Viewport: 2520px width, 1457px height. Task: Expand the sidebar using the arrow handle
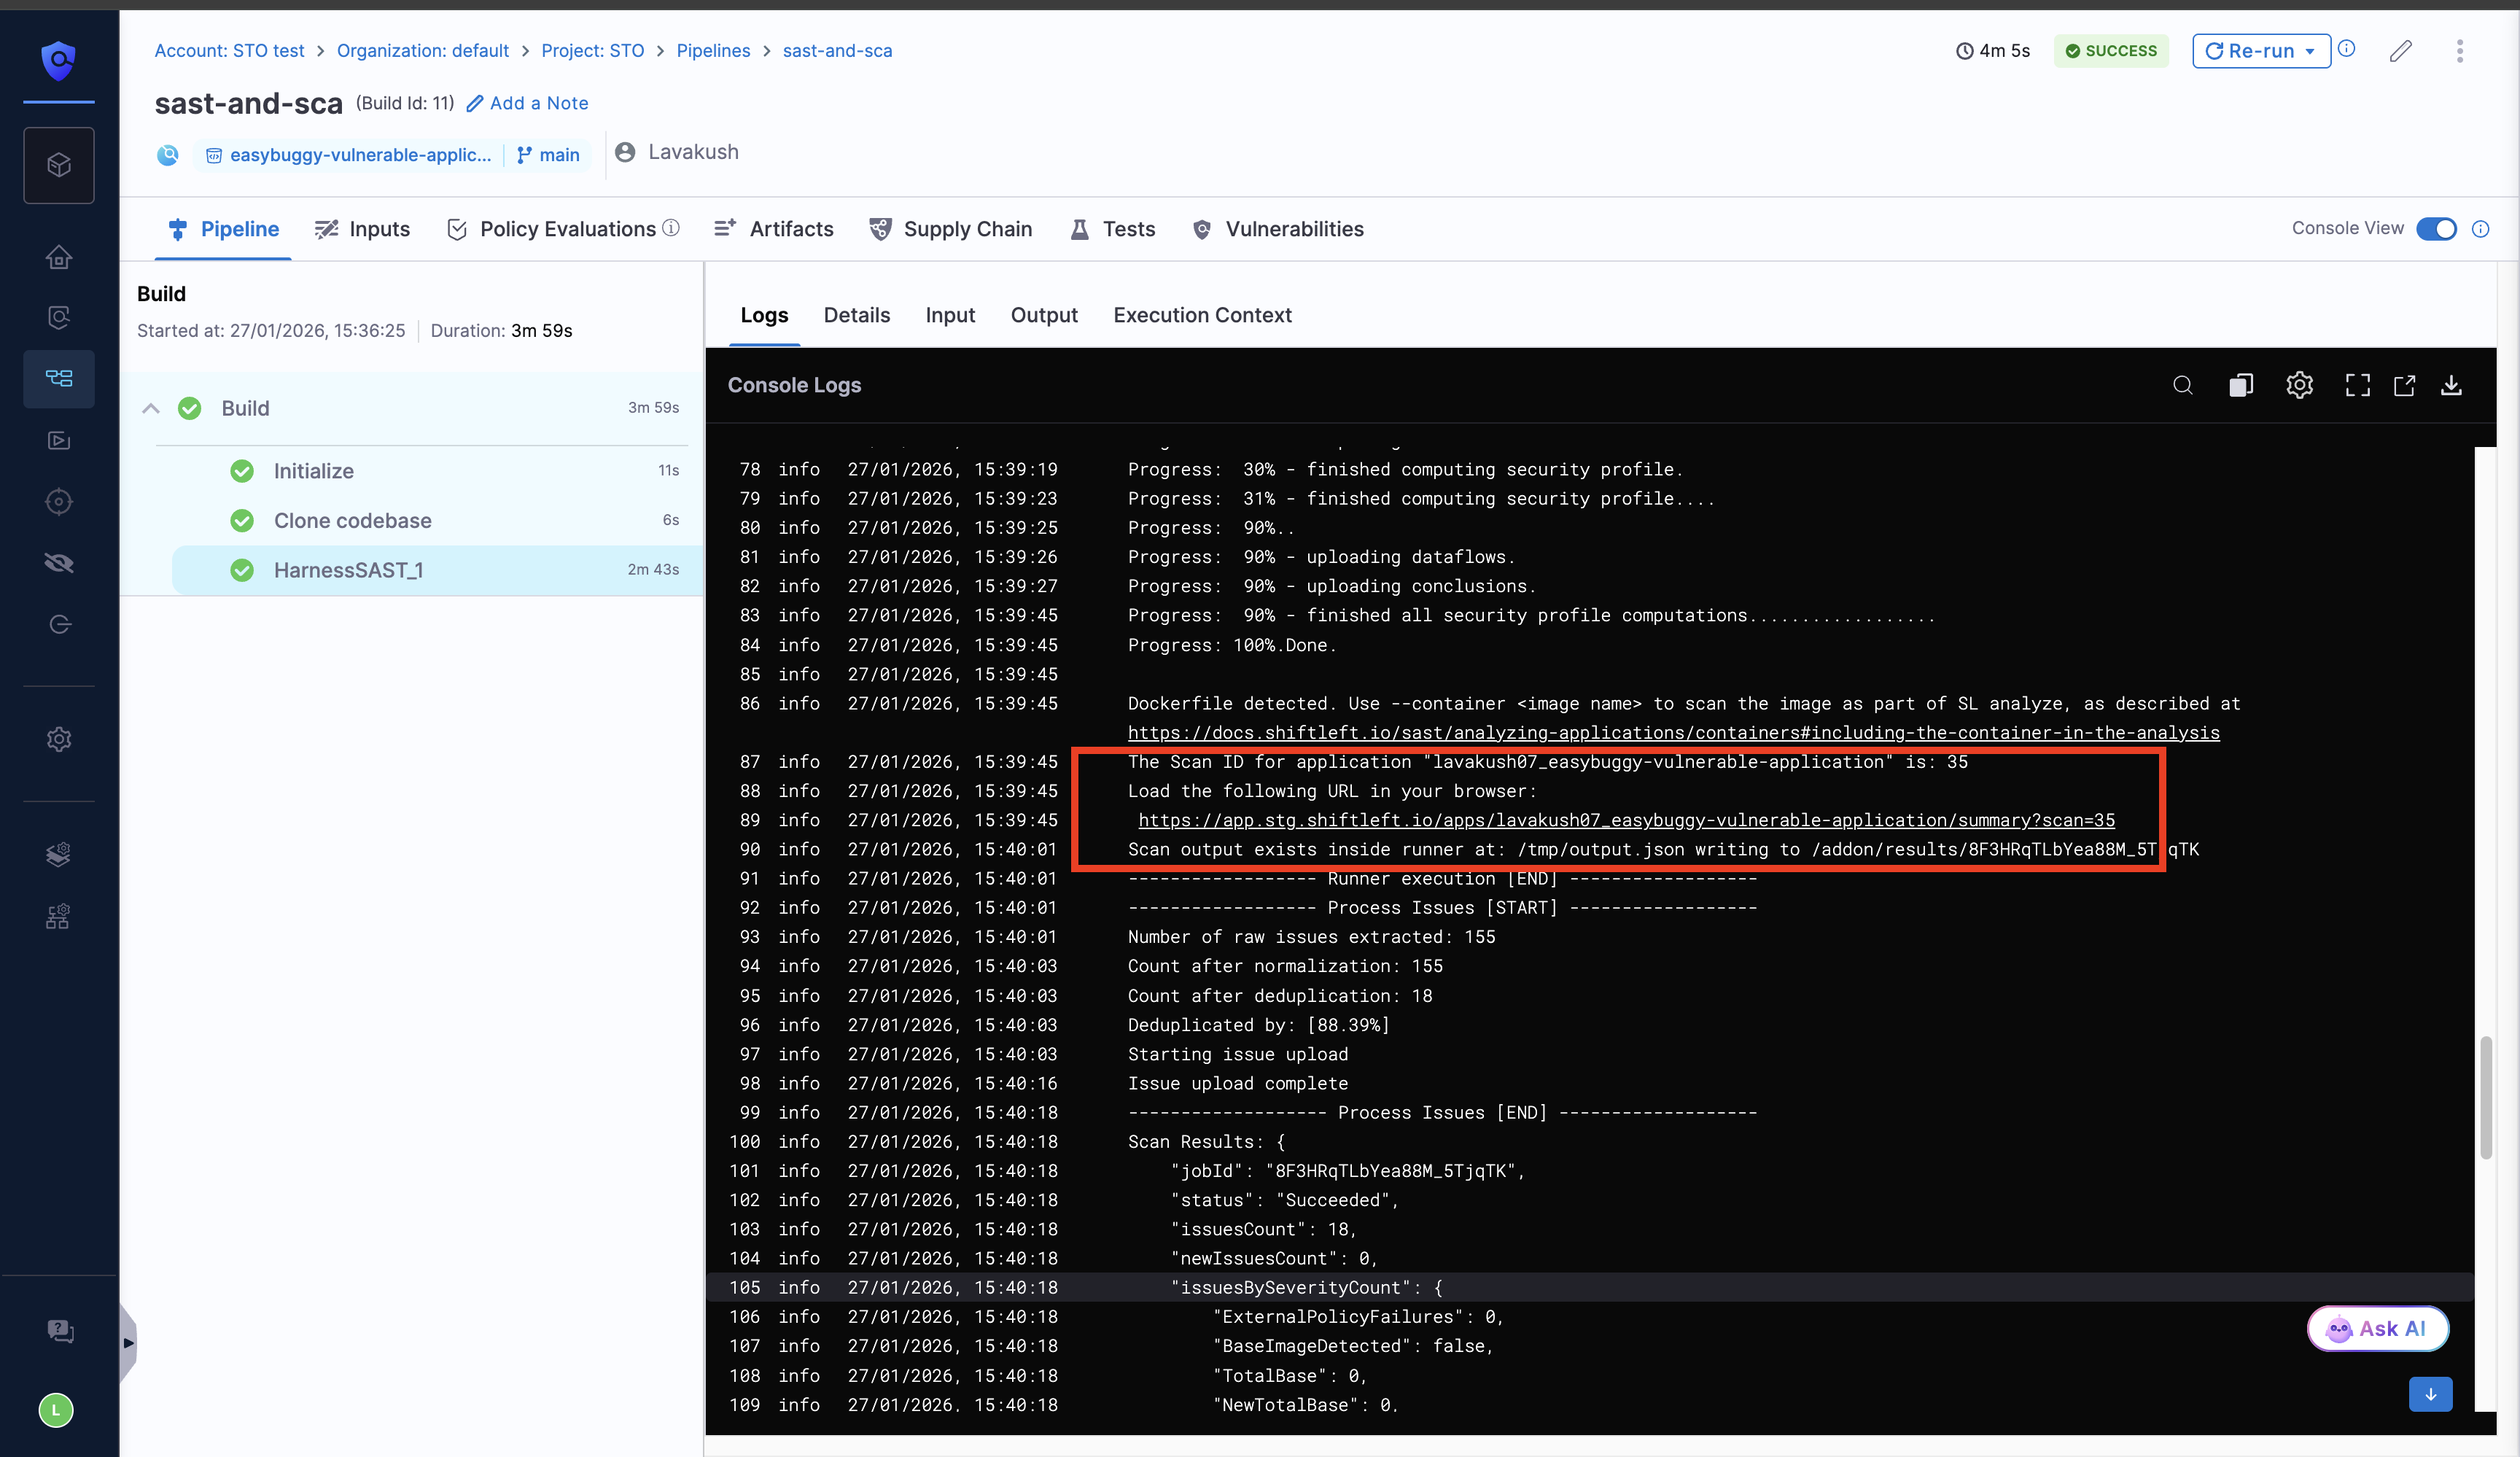point(128,1342)
